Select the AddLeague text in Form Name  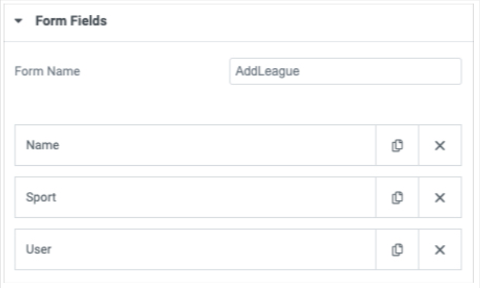click(267, 71)
